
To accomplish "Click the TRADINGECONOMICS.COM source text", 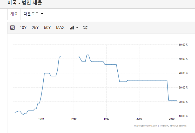I will point(145,126).
